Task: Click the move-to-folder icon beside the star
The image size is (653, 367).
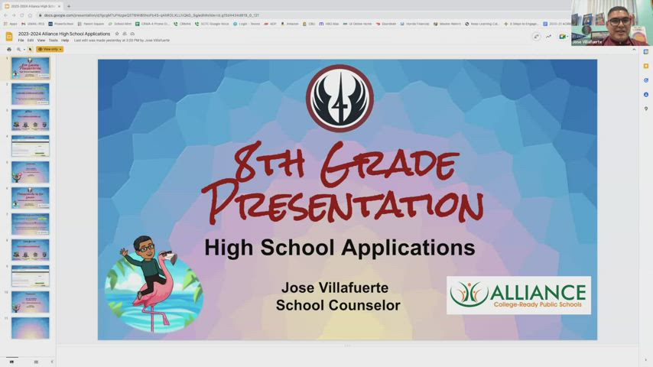Action: point(125,34)
